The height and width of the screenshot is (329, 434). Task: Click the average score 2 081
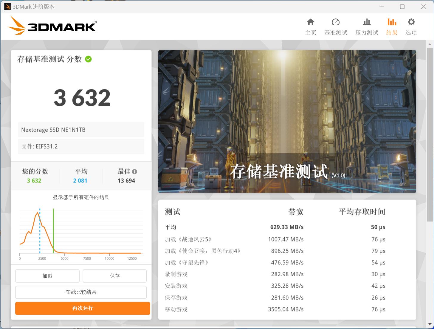pyautogui.click(x=80, y=180)
